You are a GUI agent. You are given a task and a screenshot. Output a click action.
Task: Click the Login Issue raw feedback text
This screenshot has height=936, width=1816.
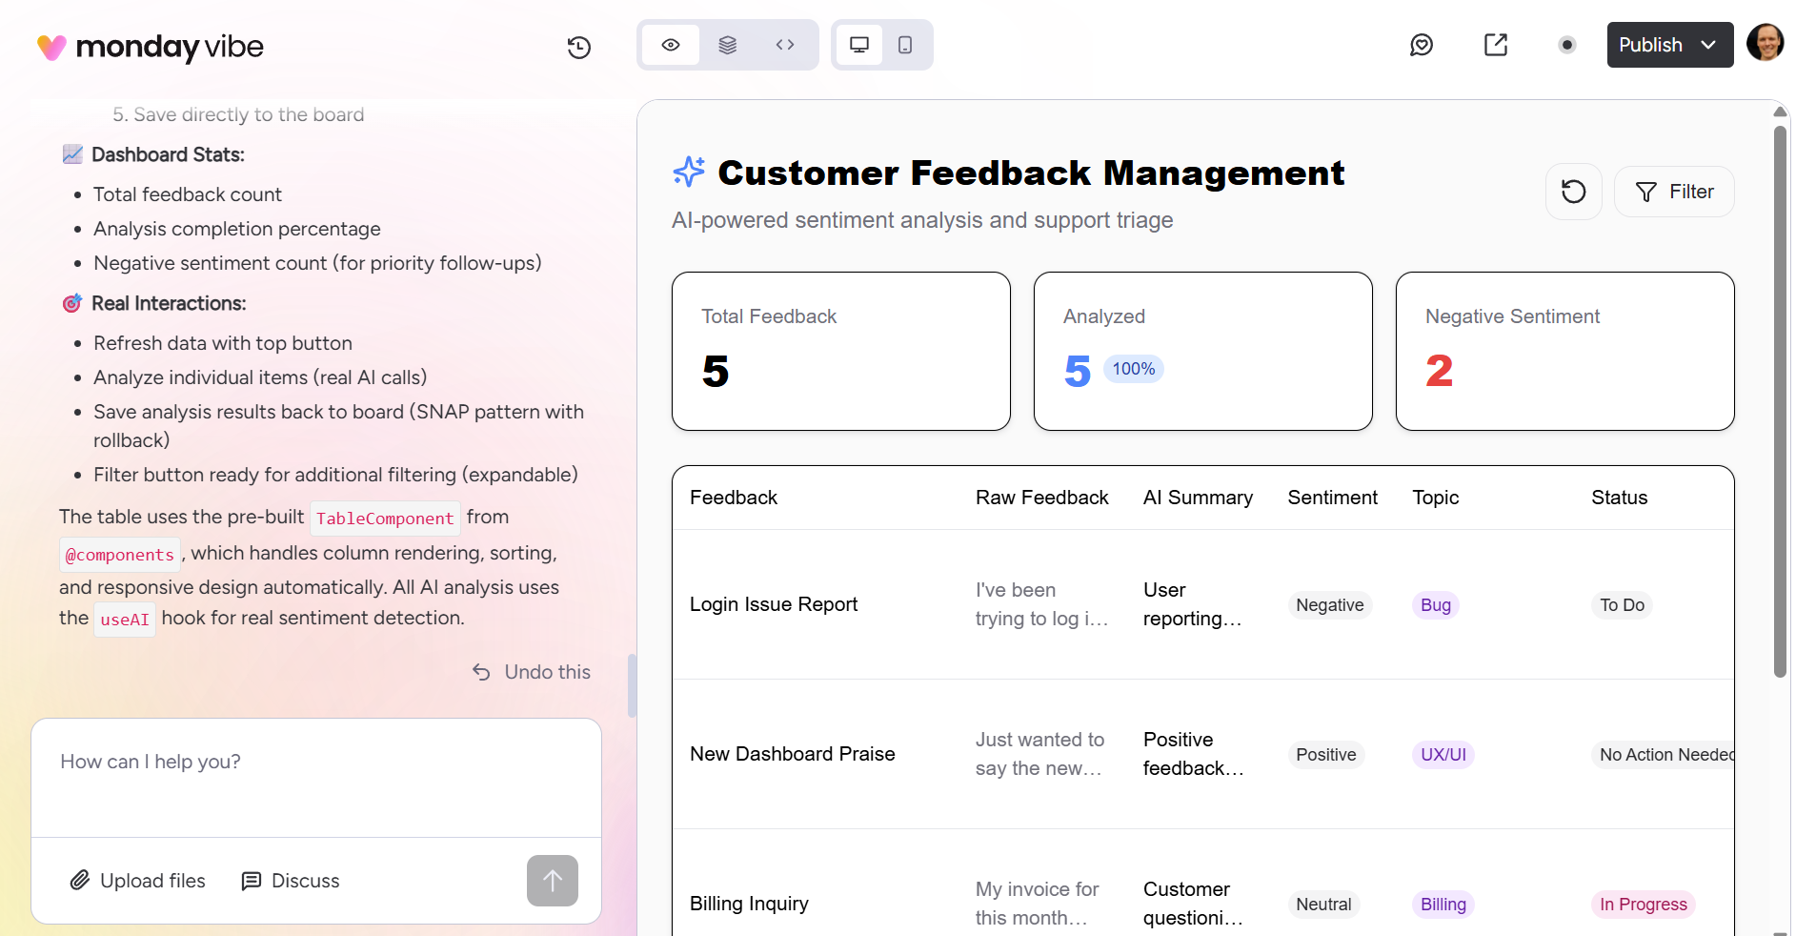[1041, 604]
